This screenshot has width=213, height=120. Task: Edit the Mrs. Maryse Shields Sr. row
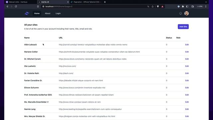click(187, 116)
